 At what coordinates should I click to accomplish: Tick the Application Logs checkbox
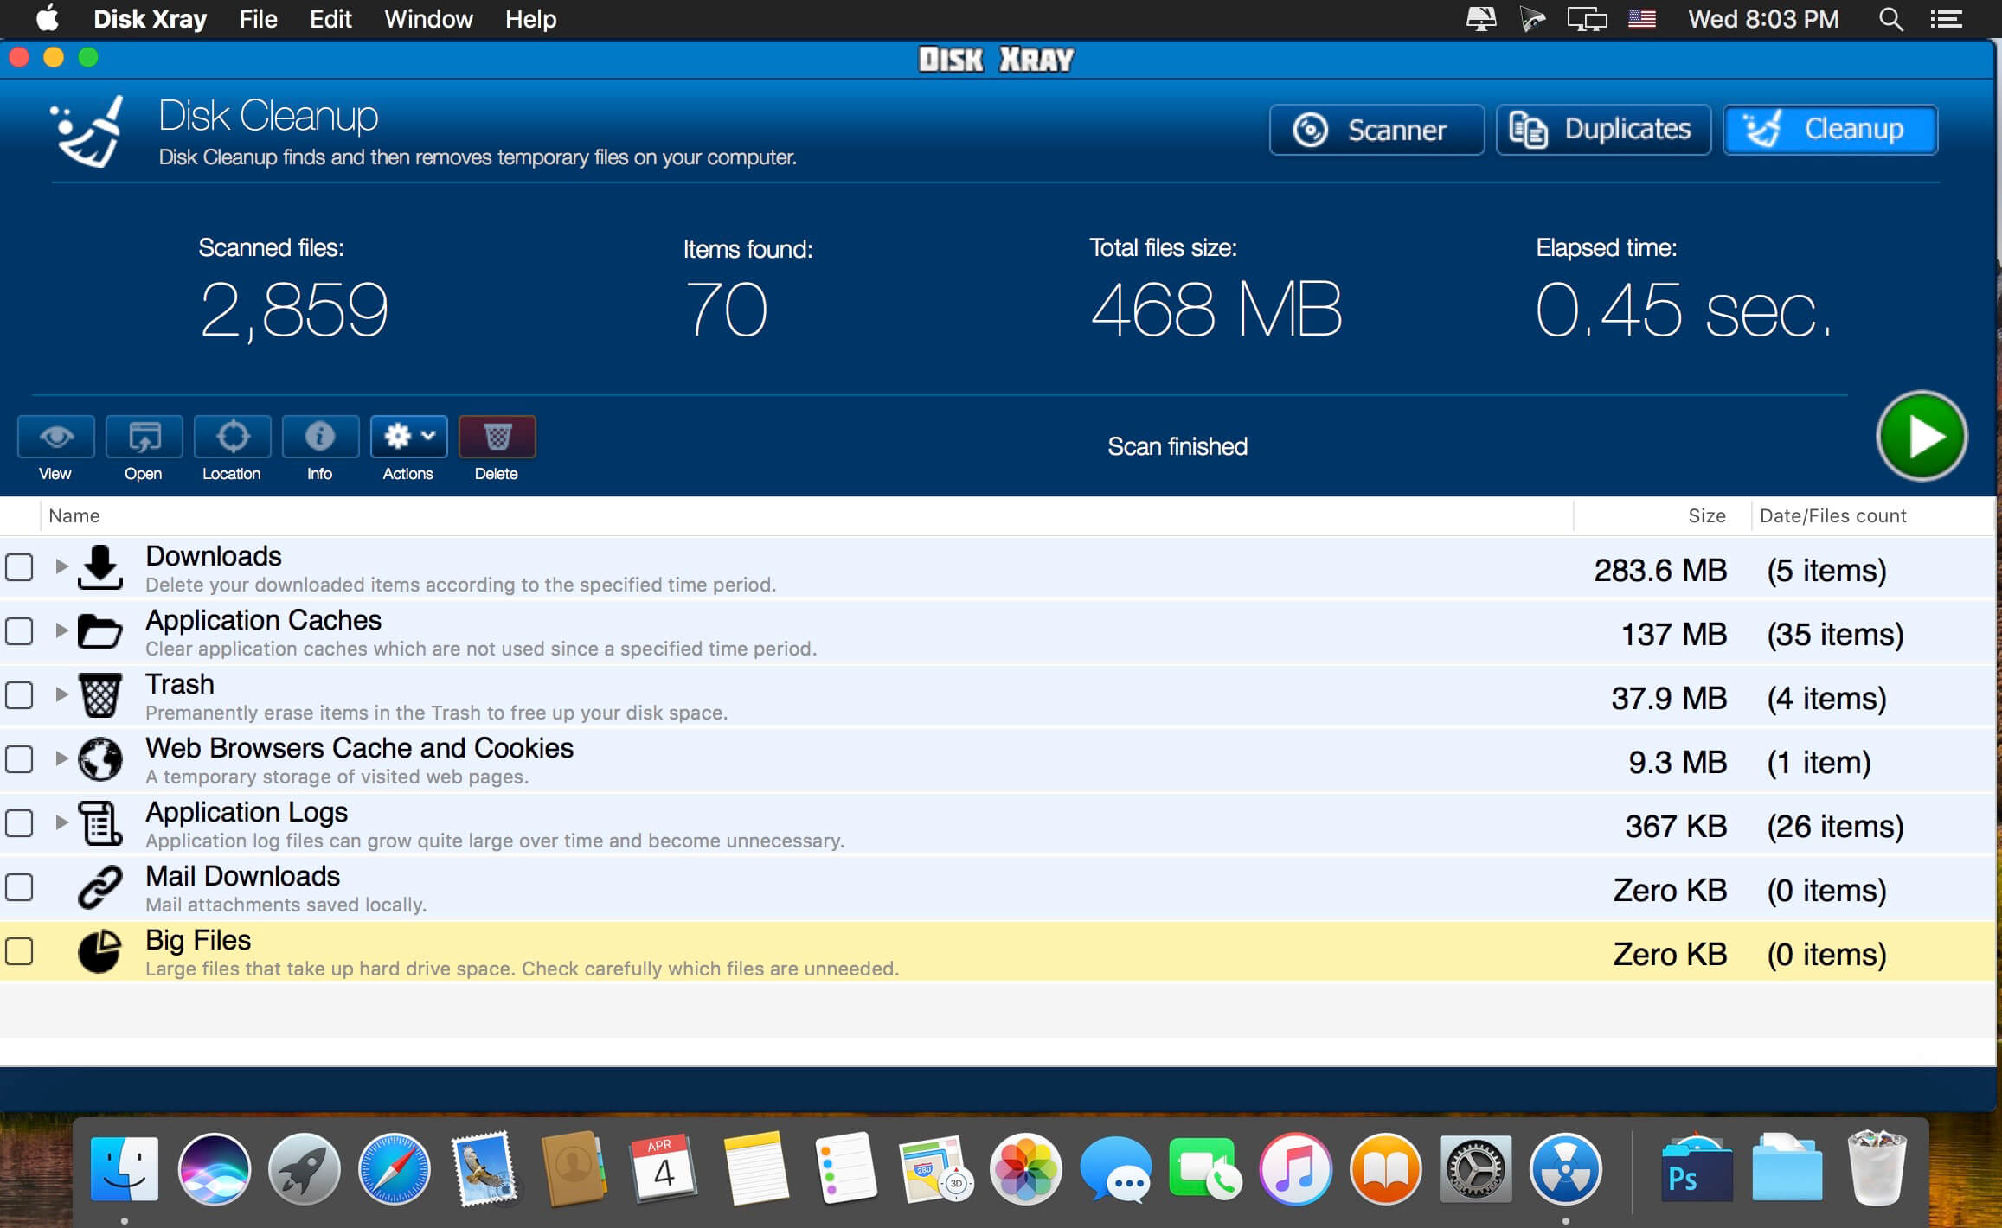[19, 824]
